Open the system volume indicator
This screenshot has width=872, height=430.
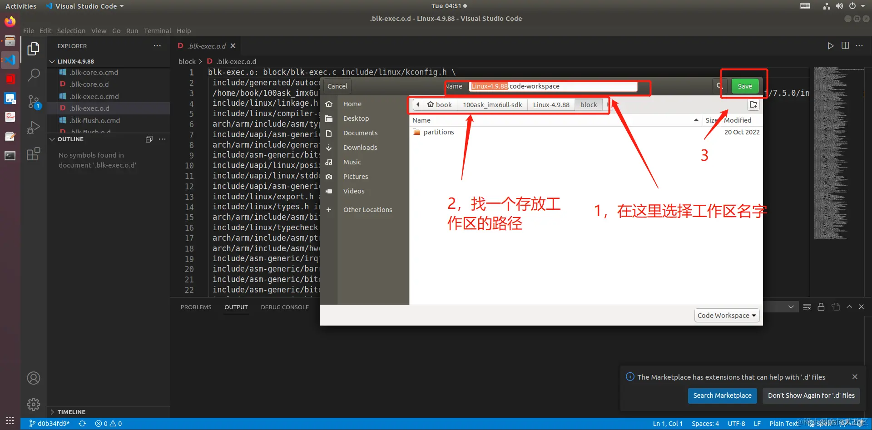point(839,6)
